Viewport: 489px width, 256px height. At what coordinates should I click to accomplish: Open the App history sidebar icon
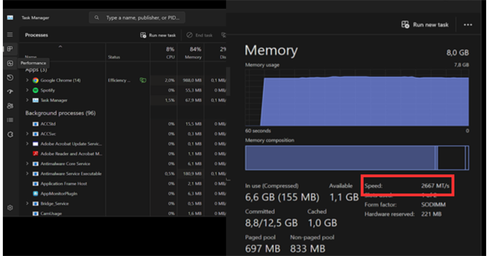[x=10, y=78]
